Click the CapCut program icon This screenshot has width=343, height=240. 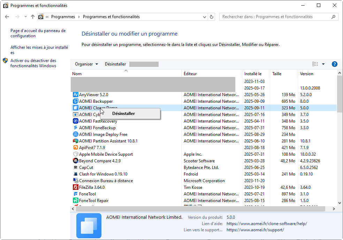(x=76, y=168)
